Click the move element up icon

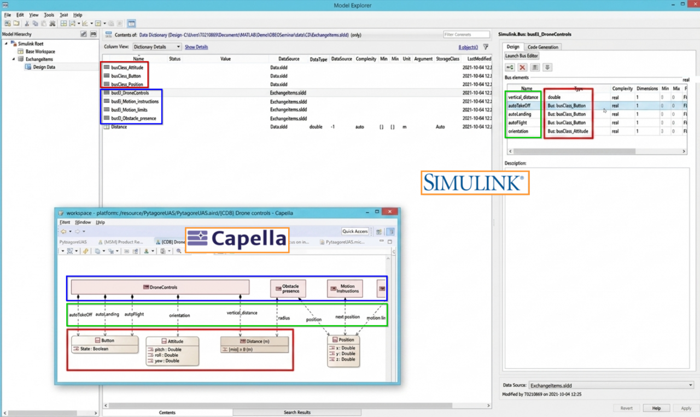(x=535, y=67)
